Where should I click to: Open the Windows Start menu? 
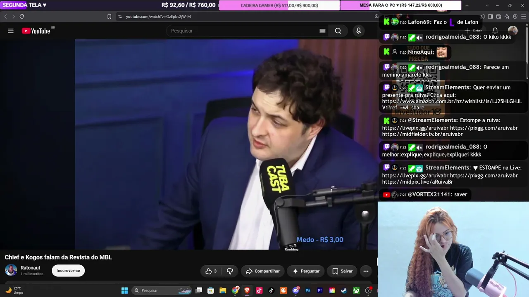[x=124, y=290]
